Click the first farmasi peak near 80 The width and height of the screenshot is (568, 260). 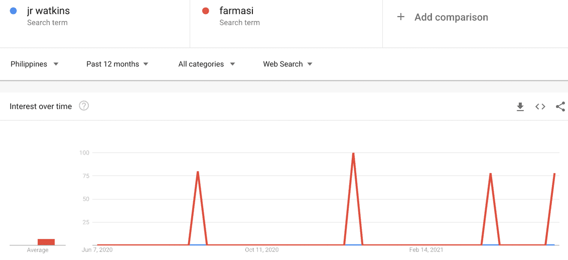pos(198,172)
